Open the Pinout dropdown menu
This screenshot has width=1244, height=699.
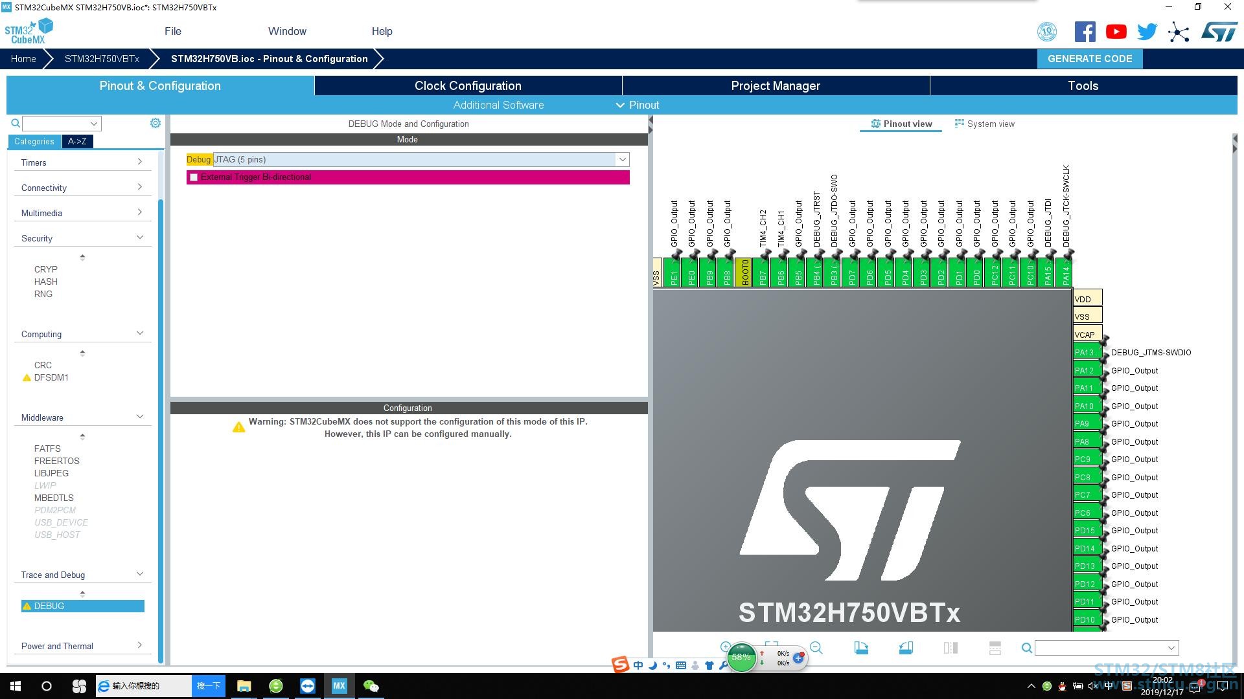pos(638,105)
